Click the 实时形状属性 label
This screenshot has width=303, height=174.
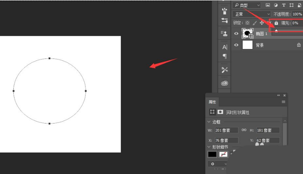pyautogui.click(x=237, y=112)
